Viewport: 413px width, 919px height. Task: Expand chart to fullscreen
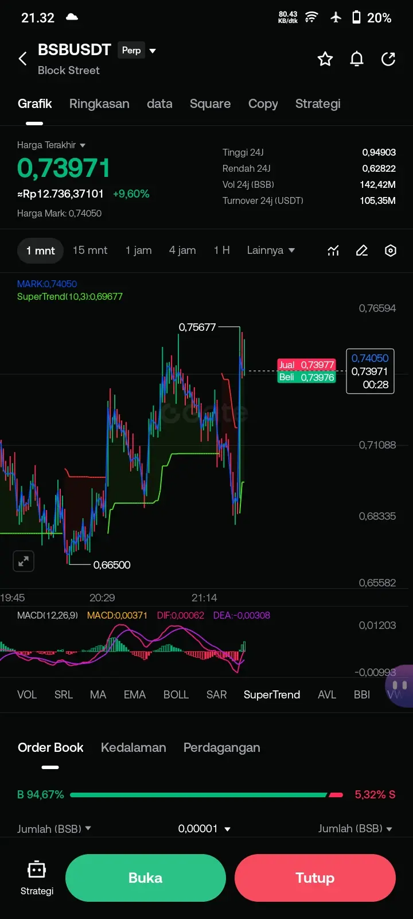[24, 561]
